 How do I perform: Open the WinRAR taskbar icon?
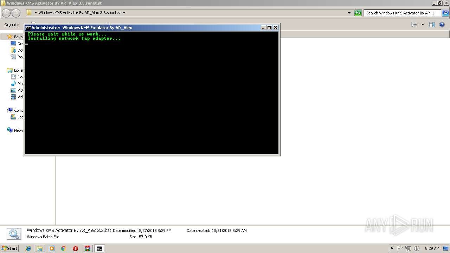tap(87, 248)
